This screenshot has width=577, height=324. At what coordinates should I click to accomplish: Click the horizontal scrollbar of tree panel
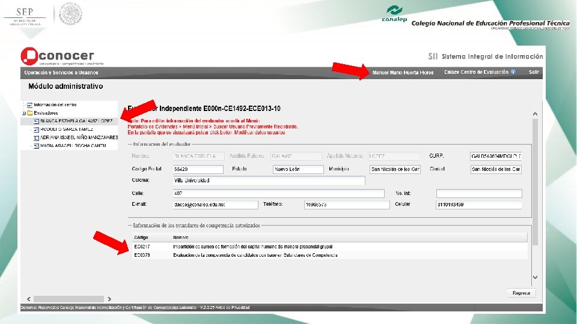69,299
